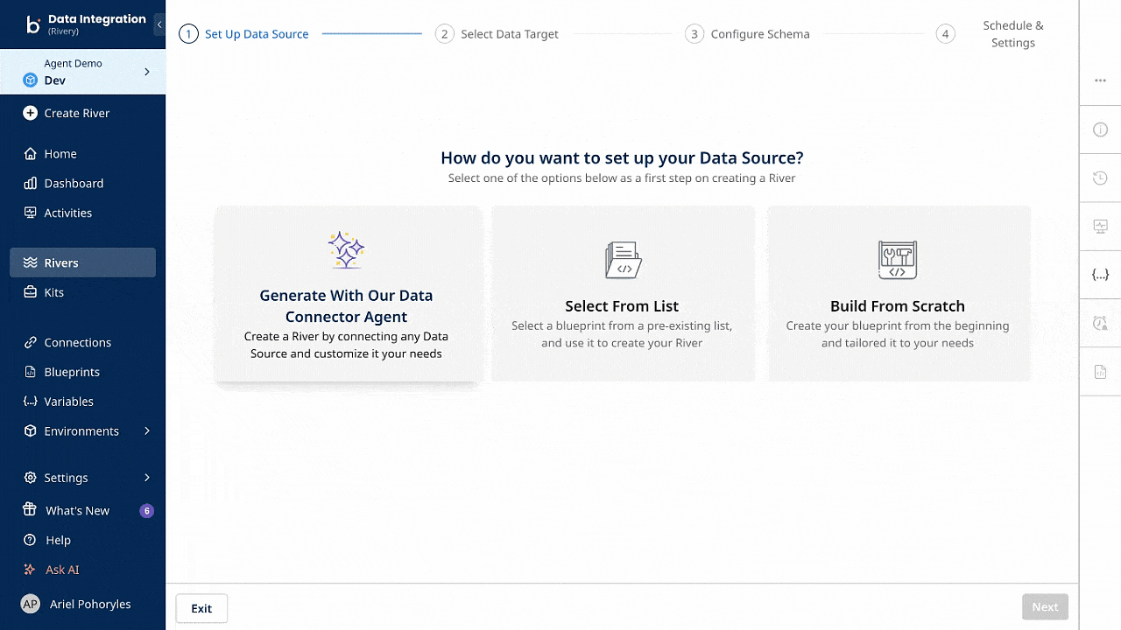This screenshot has width=1121, height=630.
Task: Open Blueprints from the sidebar
Action: point(72,372)
